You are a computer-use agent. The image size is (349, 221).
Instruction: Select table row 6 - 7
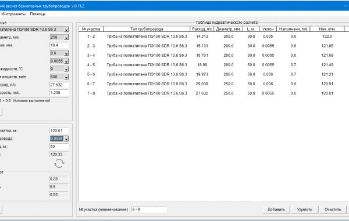(x=213, y=84)
